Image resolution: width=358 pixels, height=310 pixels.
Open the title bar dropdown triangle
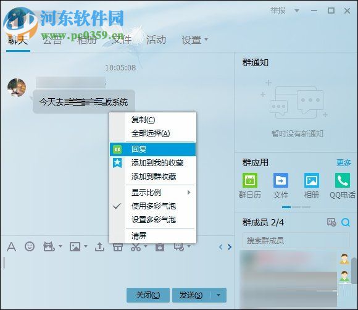297,10
